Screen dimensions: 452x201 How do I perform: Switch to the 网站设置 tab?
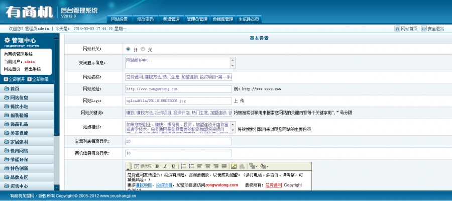tap(120, 19)
